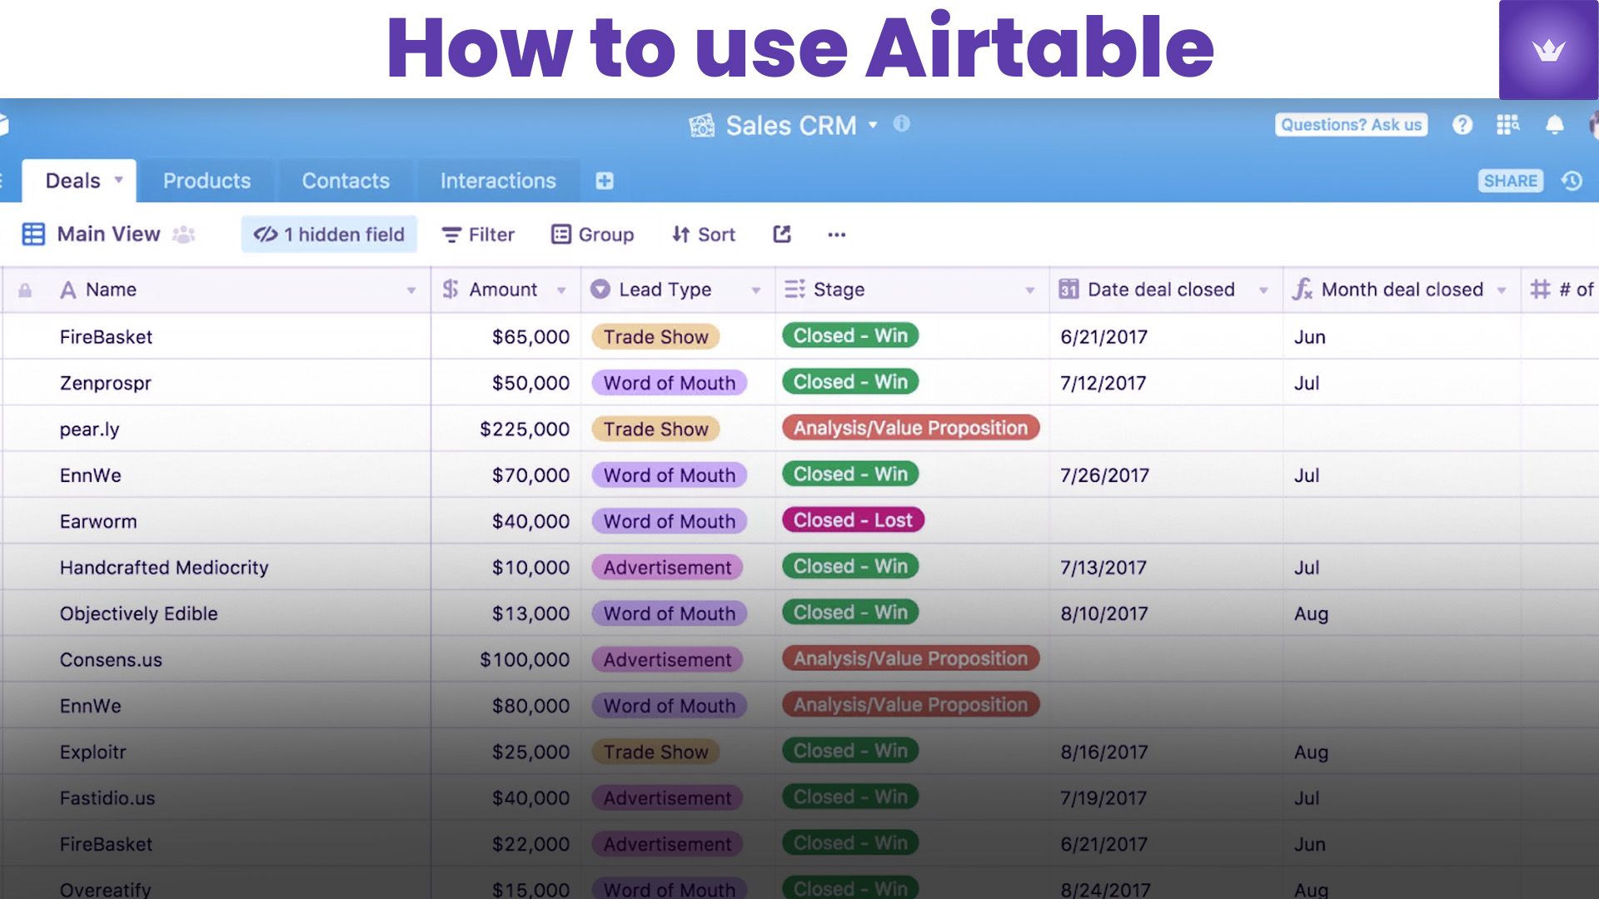
Task: Expand Lead Type column dropdown arrow
Action: tap(756, 291)
